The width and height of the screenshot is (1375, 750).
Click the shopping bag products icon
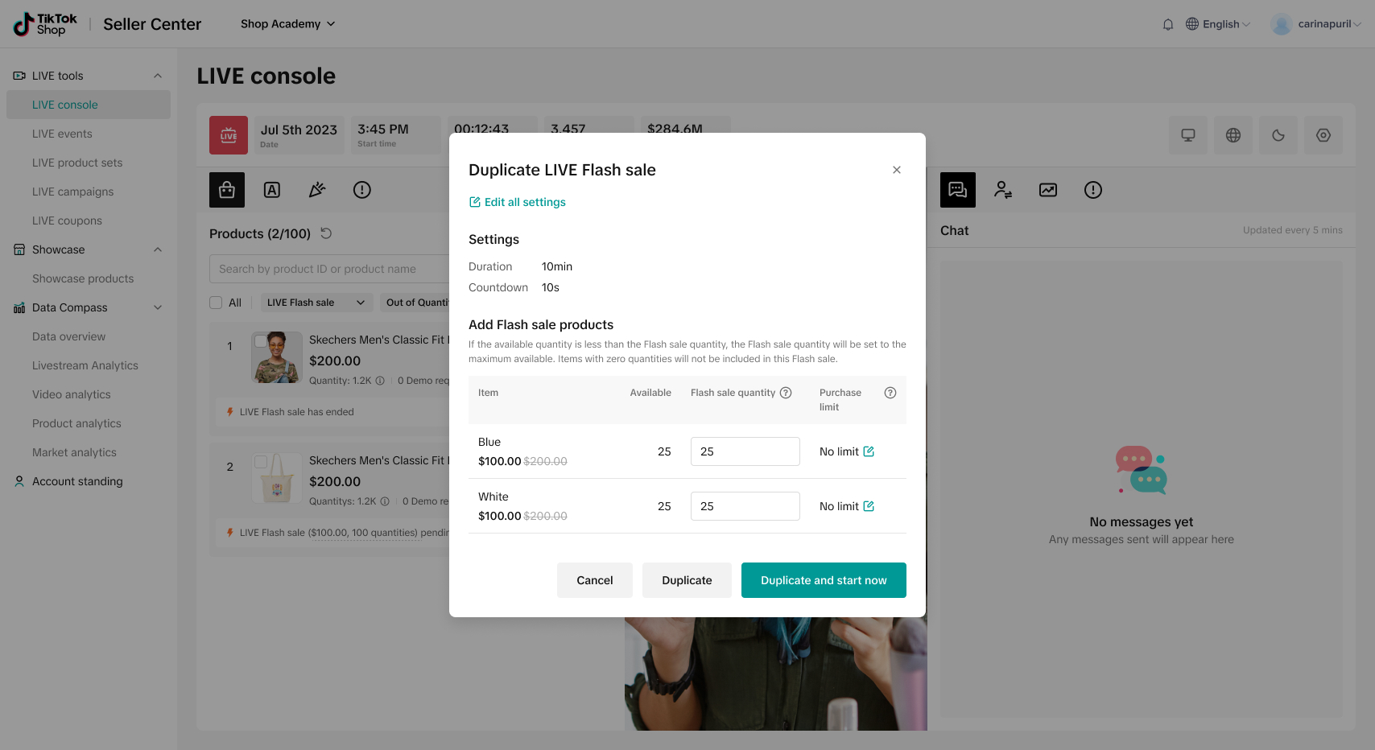pyautogui.click(x=227, y=190)
